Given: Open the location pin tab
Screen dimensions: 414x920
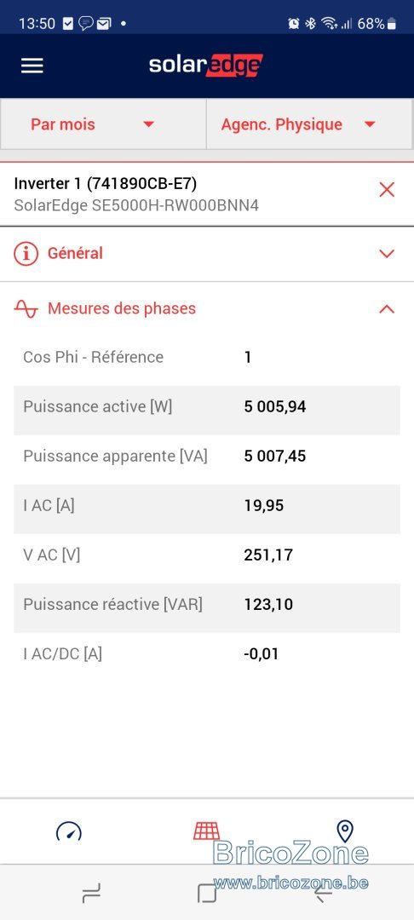Looking at the screenshot, I should coord(345,831).
